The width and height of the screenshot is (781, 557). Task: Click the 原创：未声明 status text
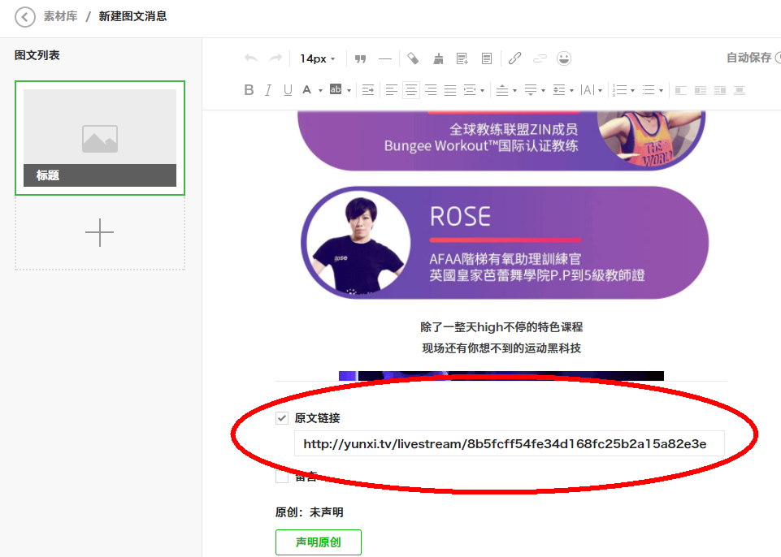click(x=310, y=512)
